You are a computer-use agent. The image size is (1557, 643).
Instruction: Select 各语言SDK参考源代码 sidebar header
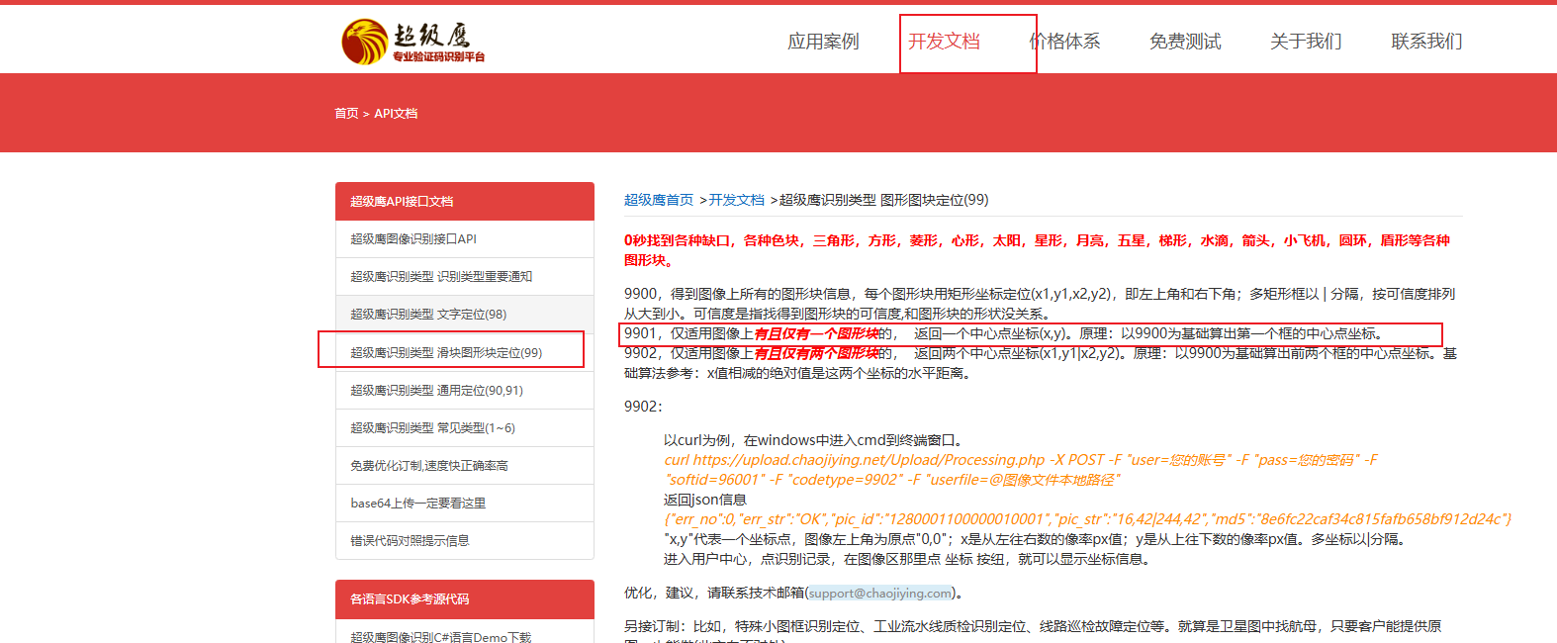[465, 598]
